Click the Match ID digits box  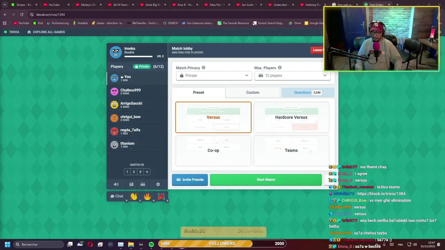(137, 172)
